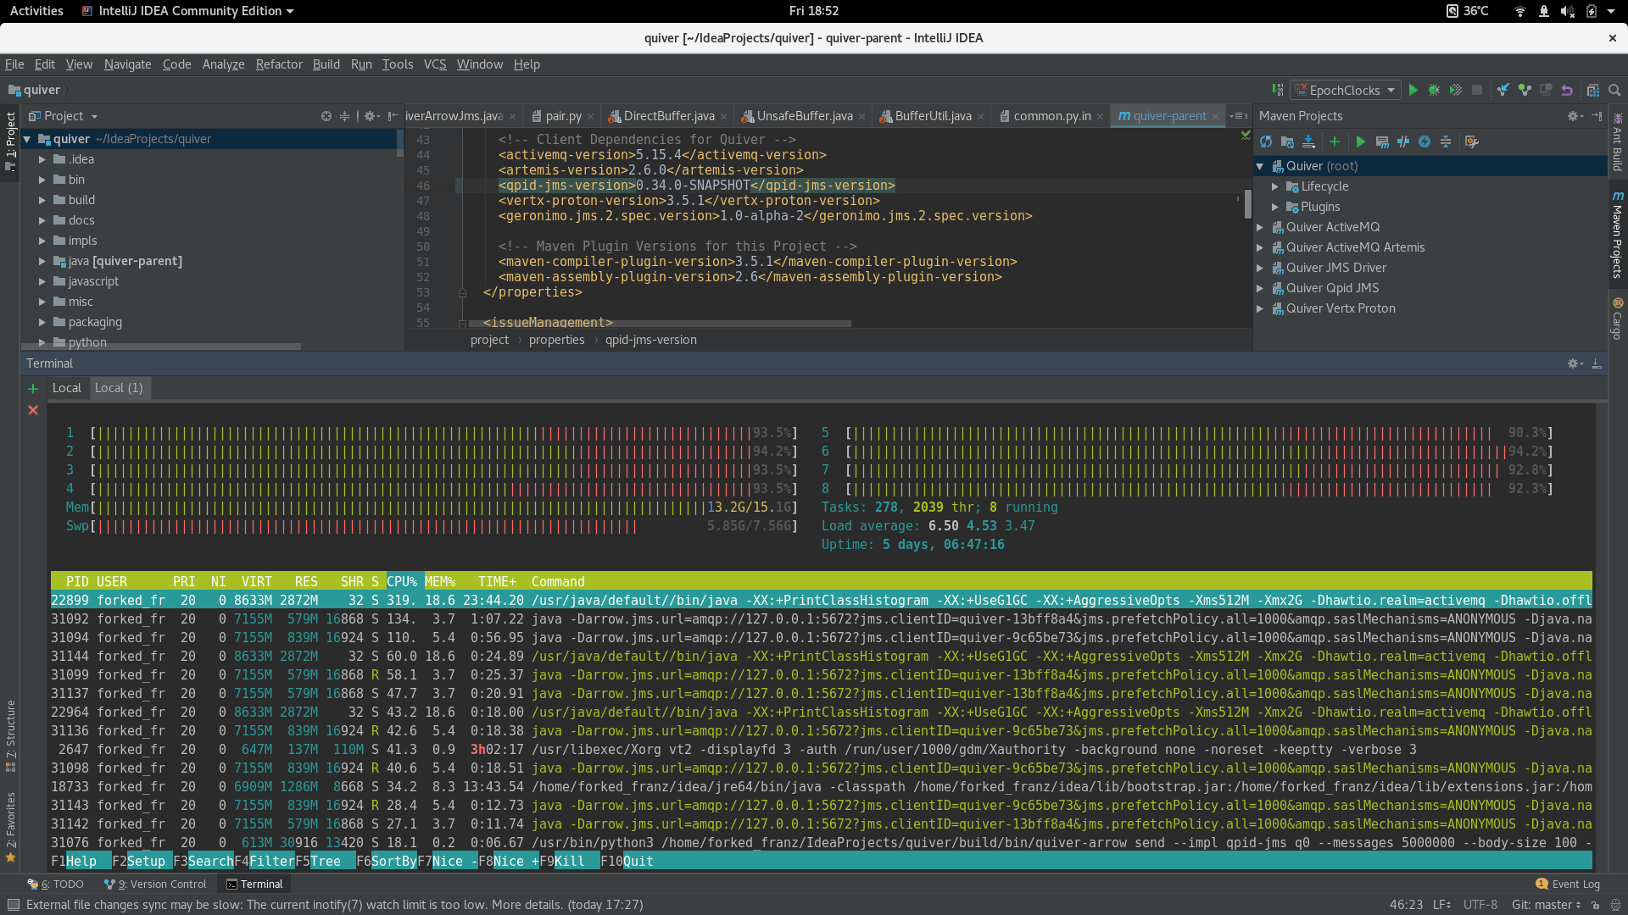The width and height of the screenshot is (1628, 915).
Task: Update project from VCS
Action: click(1503, 90)
